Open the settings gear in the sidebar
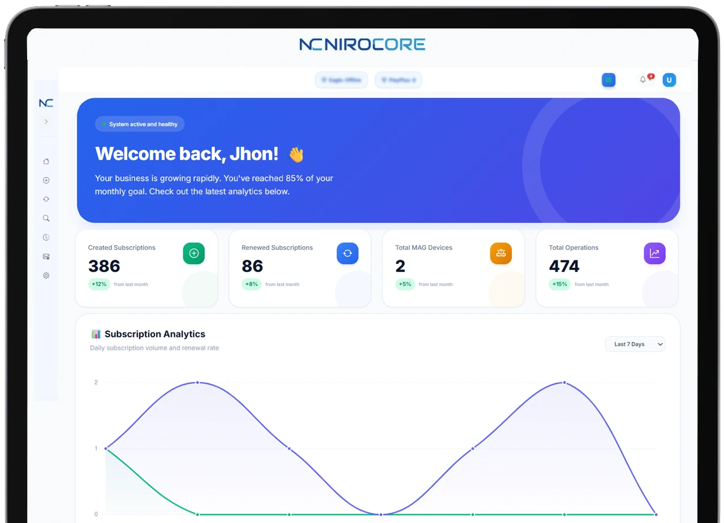This screenshot has height=523, width=724. pyautogui.click(x=46, y=276)
